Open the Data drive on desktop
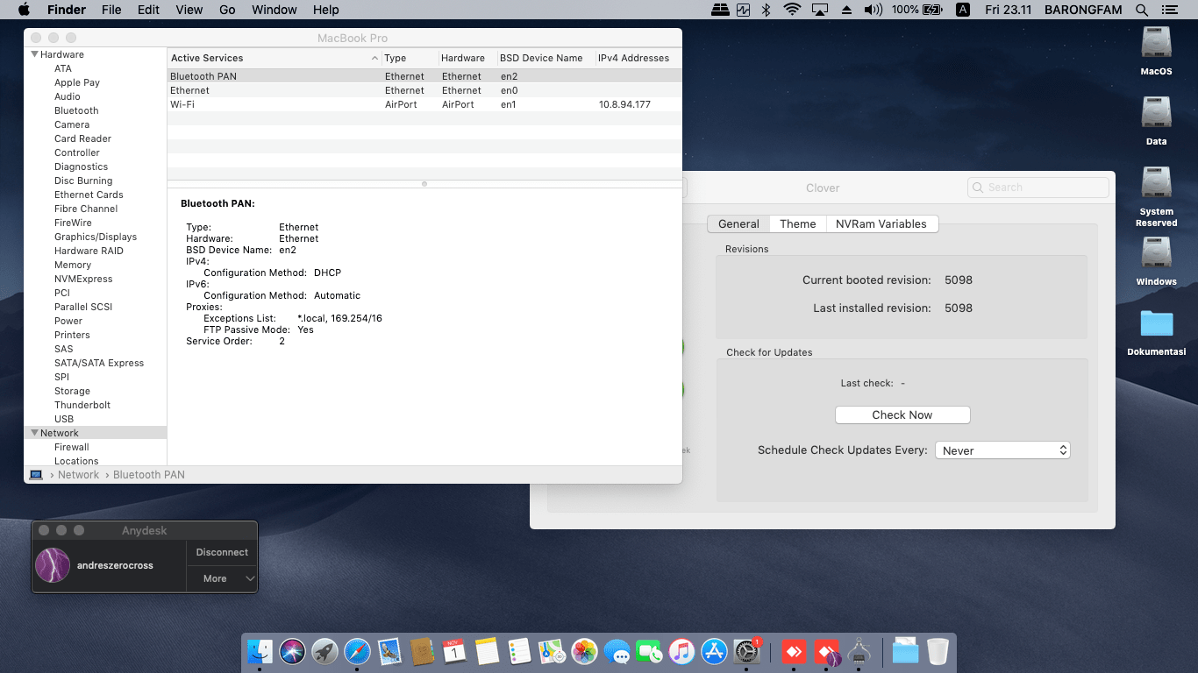Screen dimensions: 1198x673 pos(1157,121)
